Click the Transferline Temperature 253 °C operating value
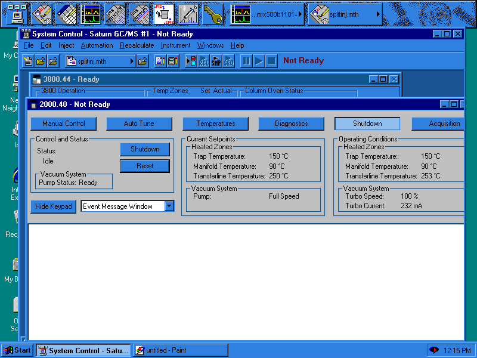The image size is (477, 358). 430,176
